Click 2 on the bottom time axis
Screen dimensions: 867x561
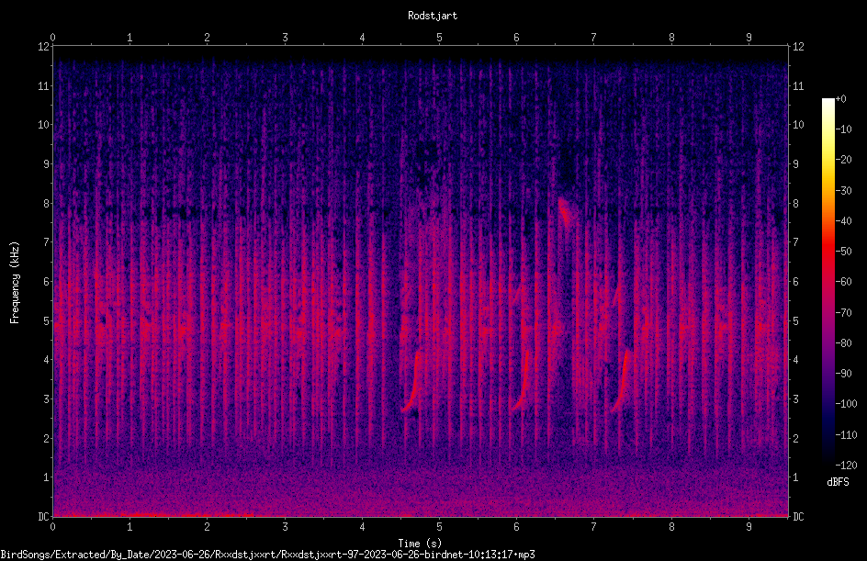(x=208, y=527)
